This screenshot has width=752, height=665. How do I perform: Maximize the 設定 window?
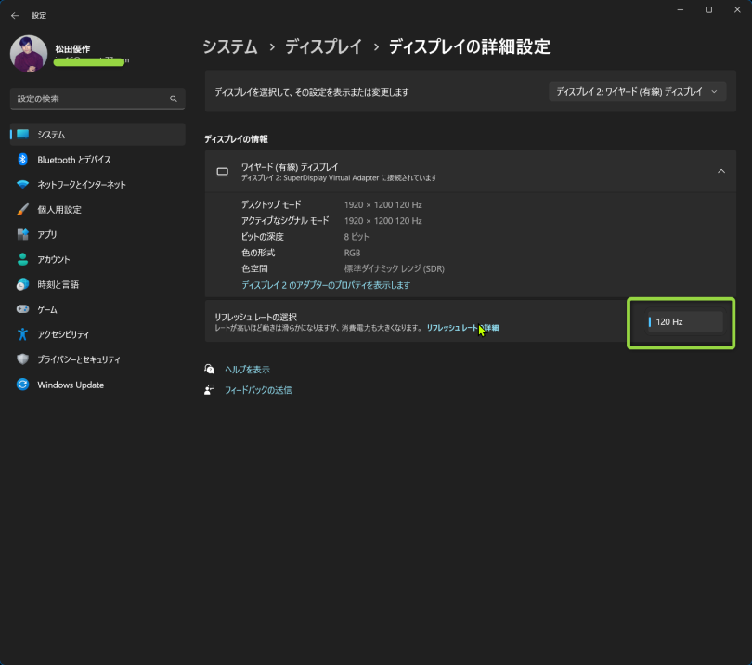click(708, 9)
